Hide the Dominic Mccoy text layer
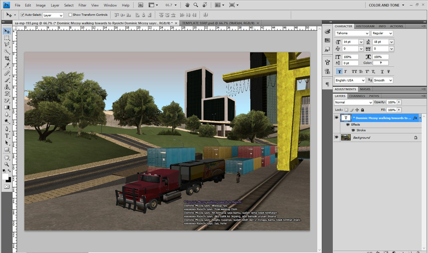 [x=336, y=118]
